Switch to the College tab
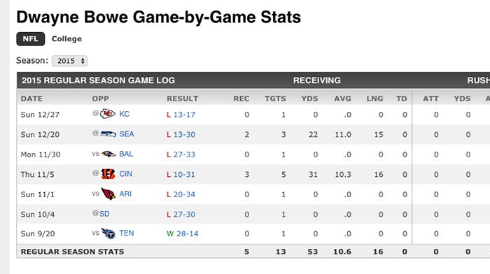Viewport: 490px width, 274px height. (x=66, y=39)
